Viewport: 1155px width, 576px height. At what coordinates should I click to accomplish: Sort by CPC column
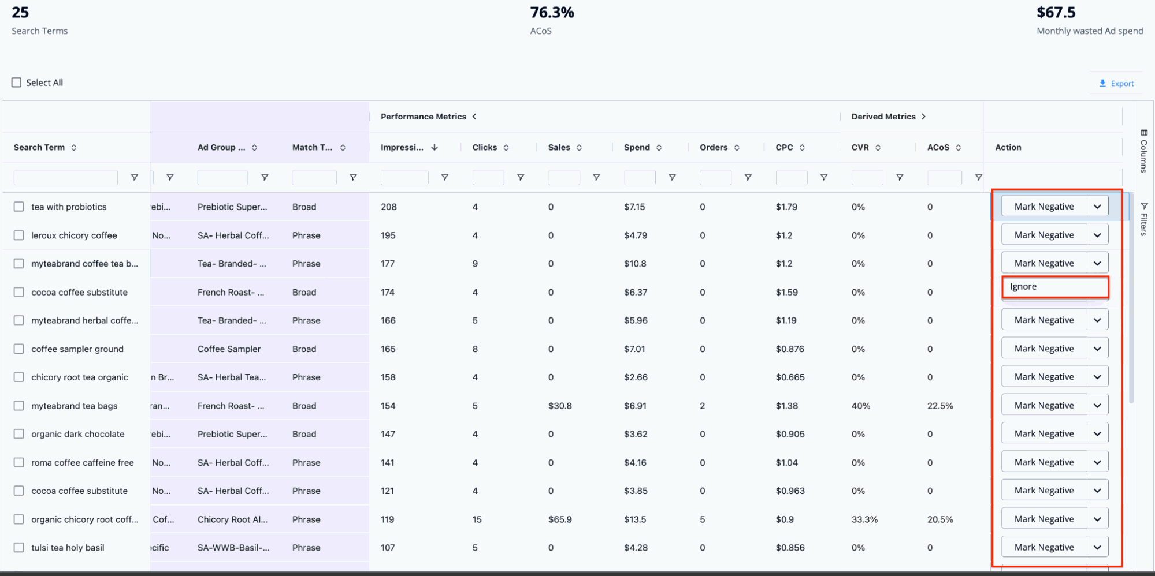click(802, 148)
